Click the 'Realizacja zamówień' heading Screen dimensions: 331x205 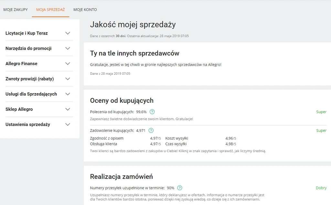click(x=122, y=177)
